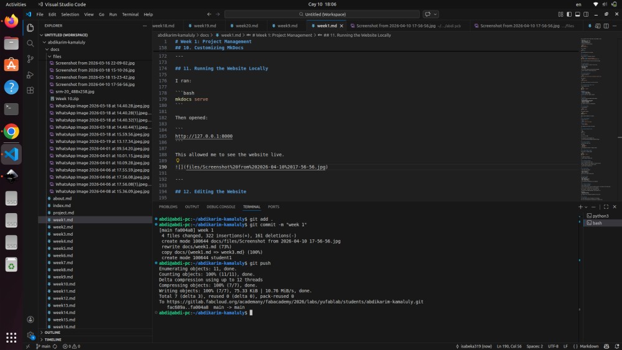The image size is (622, 350).
Task: Open the Copilot dropdown arrow in title bar
Action: (435, 14)
